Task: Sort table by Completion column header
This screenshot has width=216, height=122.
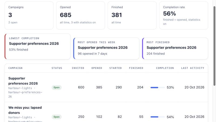Action: coord(165,68)
